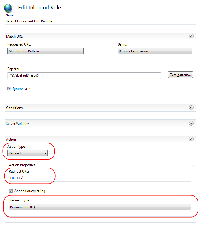Open the Redirect type Permanent (301) dropdown

pos(100,207)
